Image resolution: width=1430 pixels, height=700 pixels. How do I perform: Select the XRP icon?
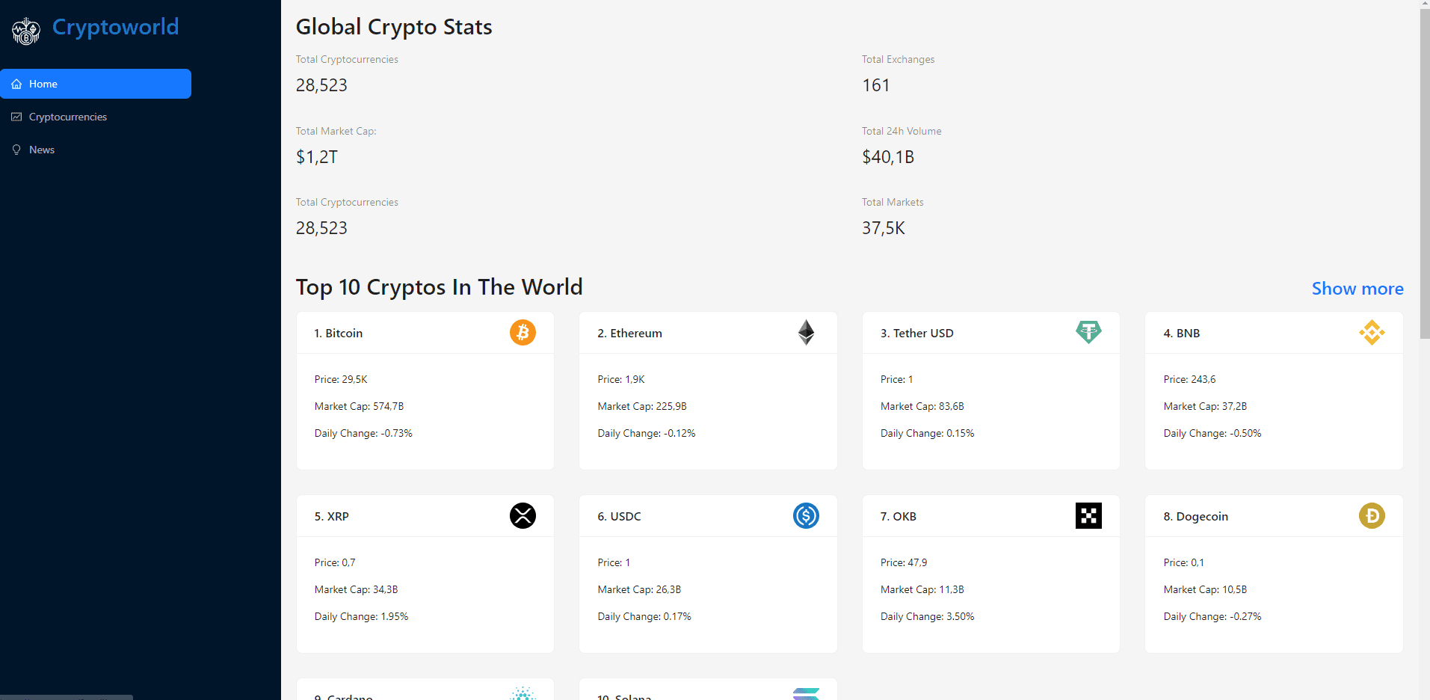(x=522, y=515)
